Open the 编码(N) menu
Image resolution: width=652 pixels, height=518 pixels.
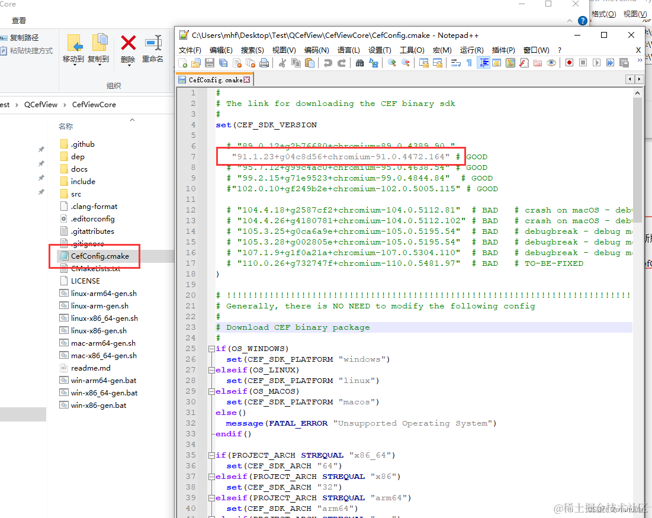317,50
